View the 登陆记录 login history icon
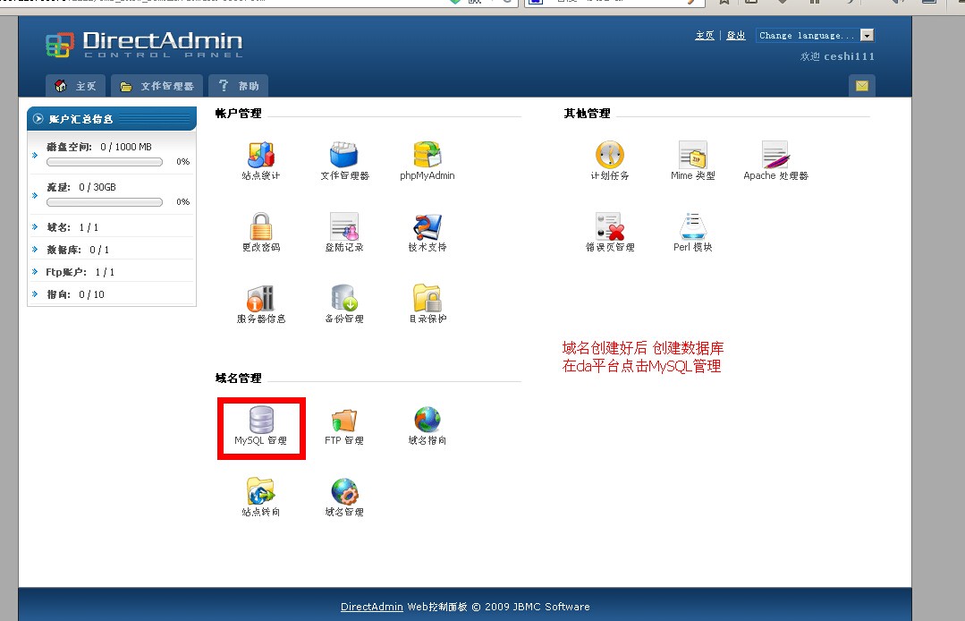The image size is (965, 621). [x=344, y=226]
